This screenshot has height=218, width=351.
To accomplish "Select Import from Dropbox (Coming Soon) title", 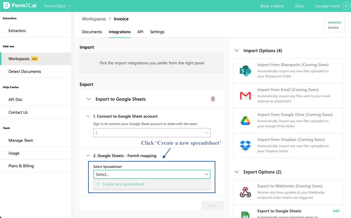I will point(291,139).
